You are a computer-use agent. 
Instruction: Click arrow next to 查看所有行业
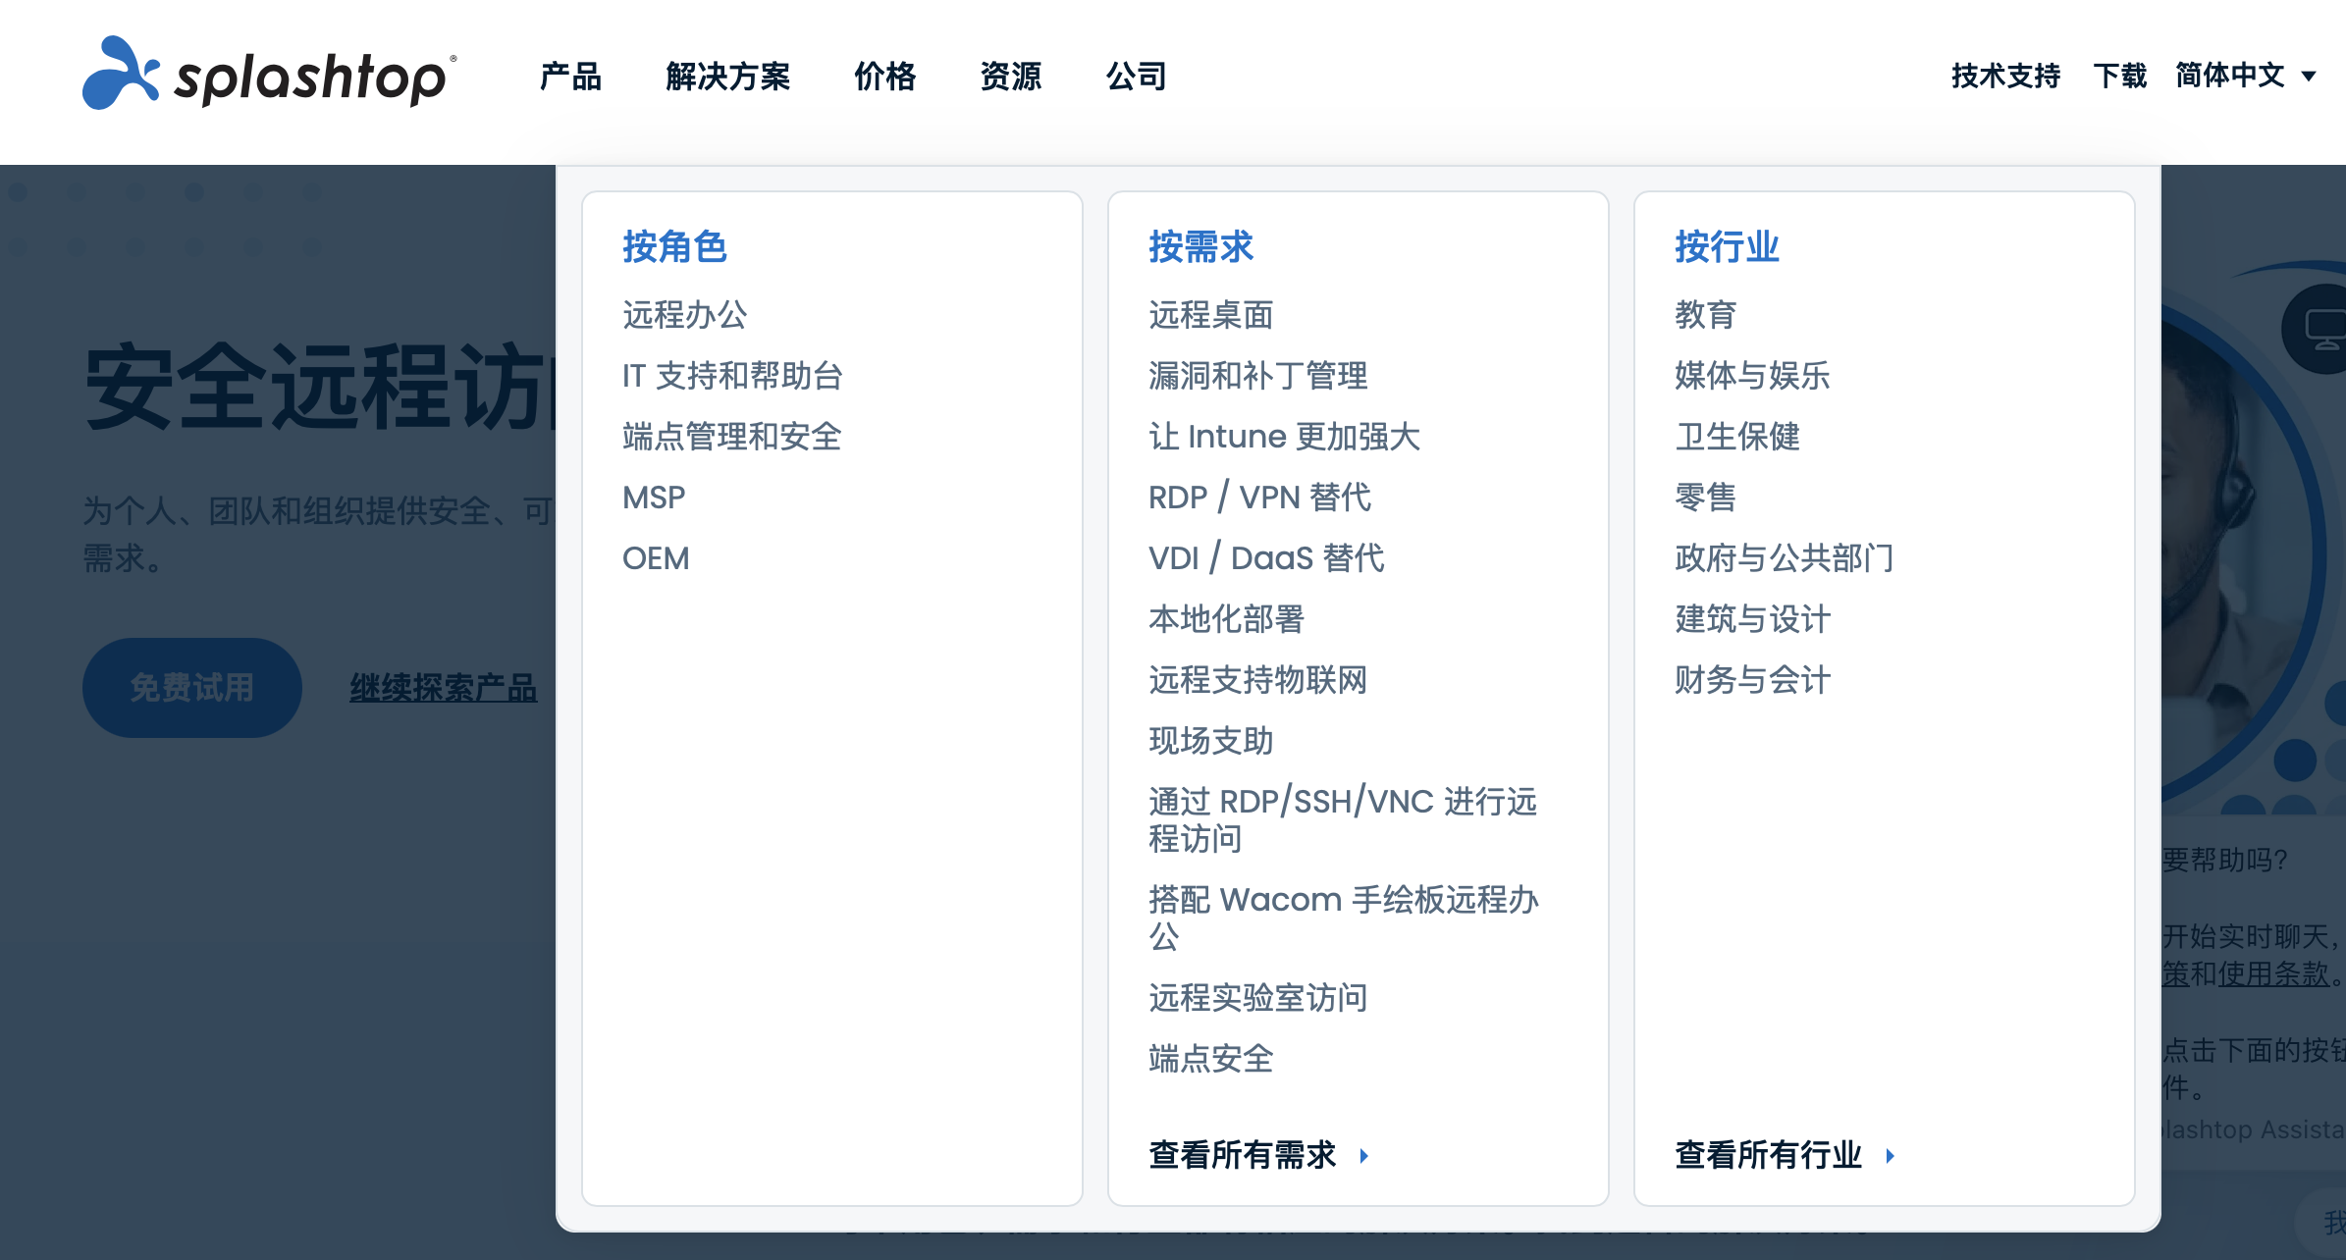[1890, 1156]
